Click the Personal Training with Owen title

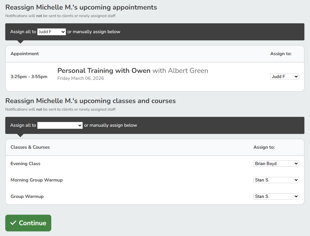104,71
